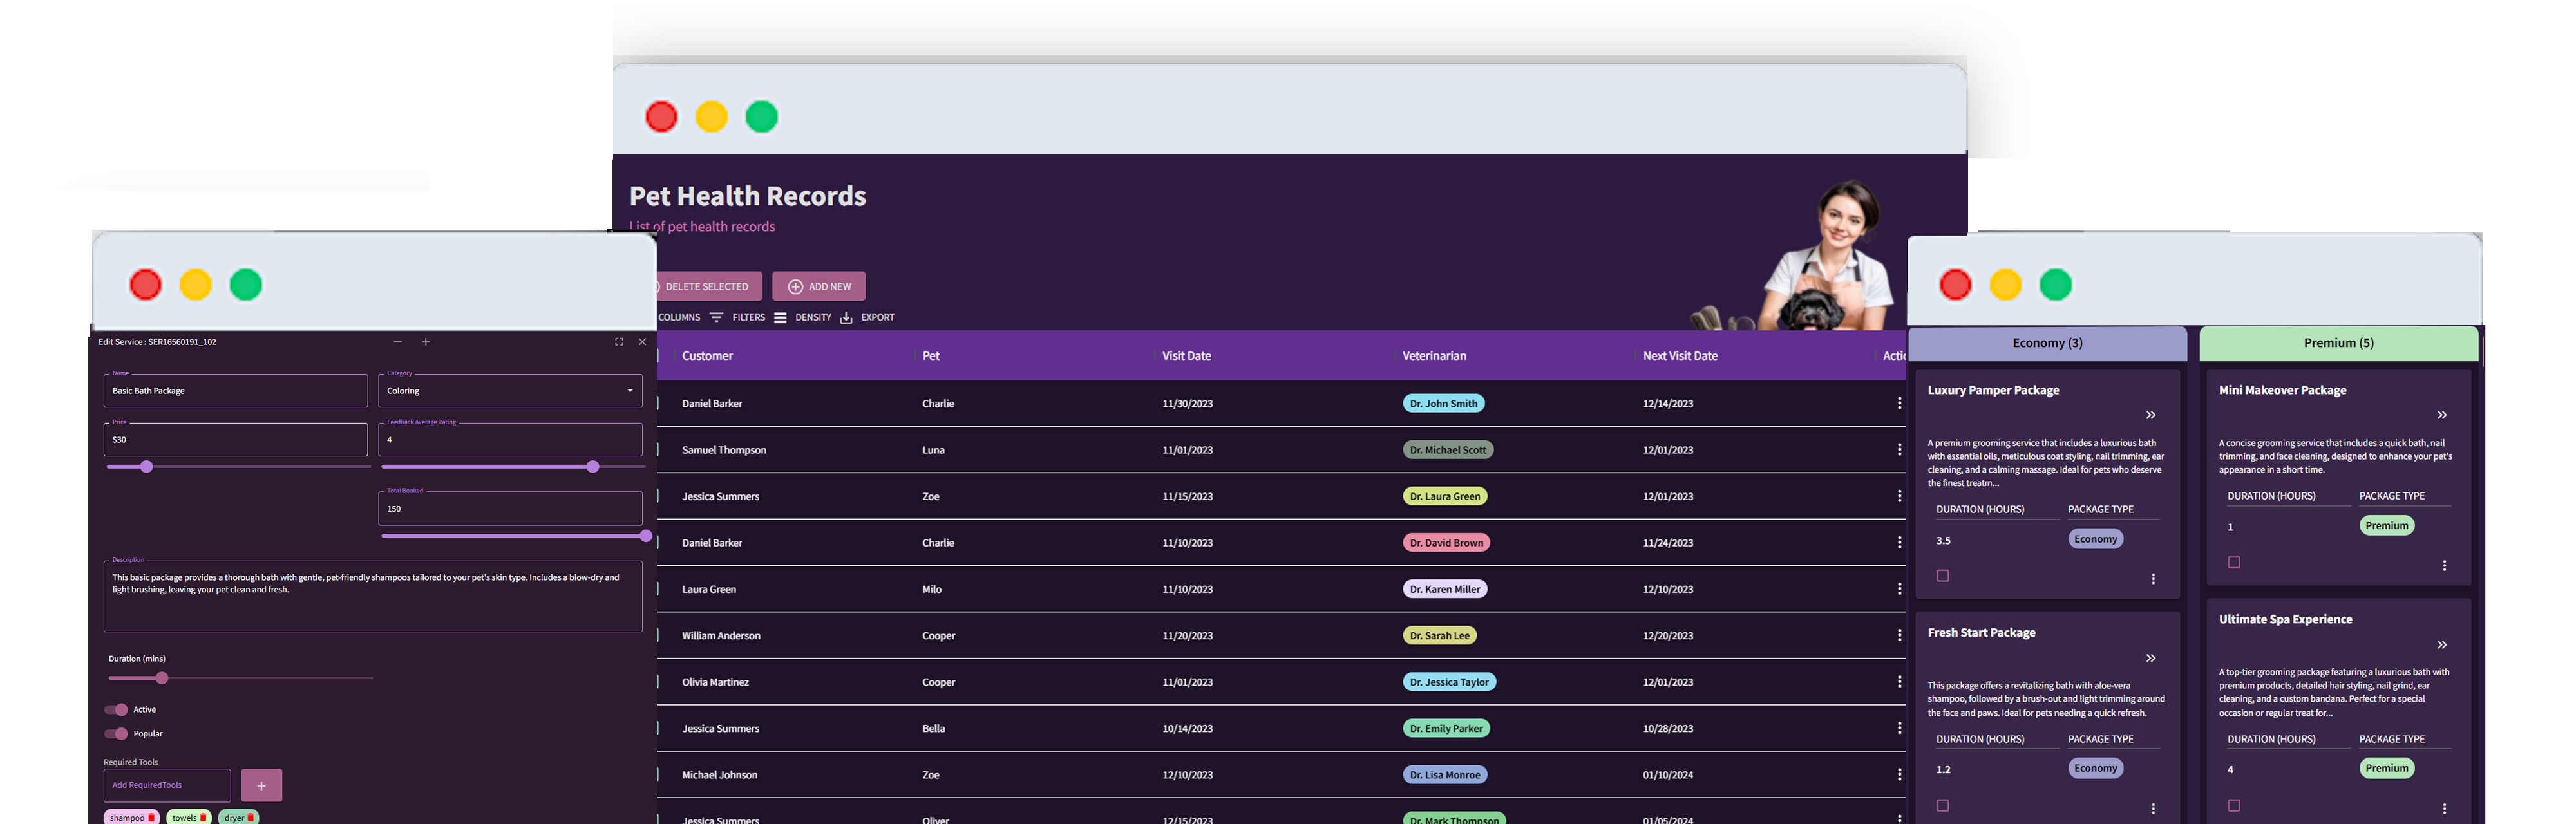Viewport: 2576px width, 824px height.
Task: Click the Name field containing Basic Bath Package
Action: pyautogui.click(x=235, y=391)
